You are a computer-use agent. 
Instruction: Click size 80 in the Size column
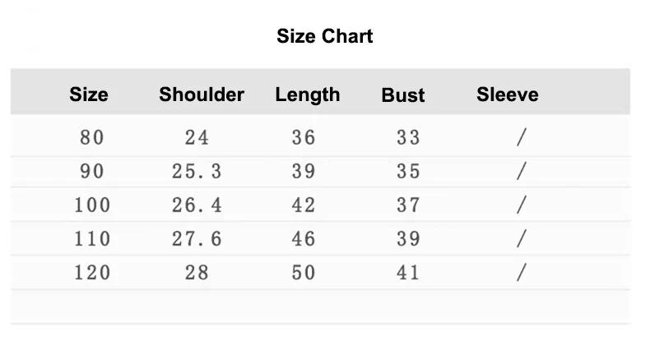click(x=92, y=137)
